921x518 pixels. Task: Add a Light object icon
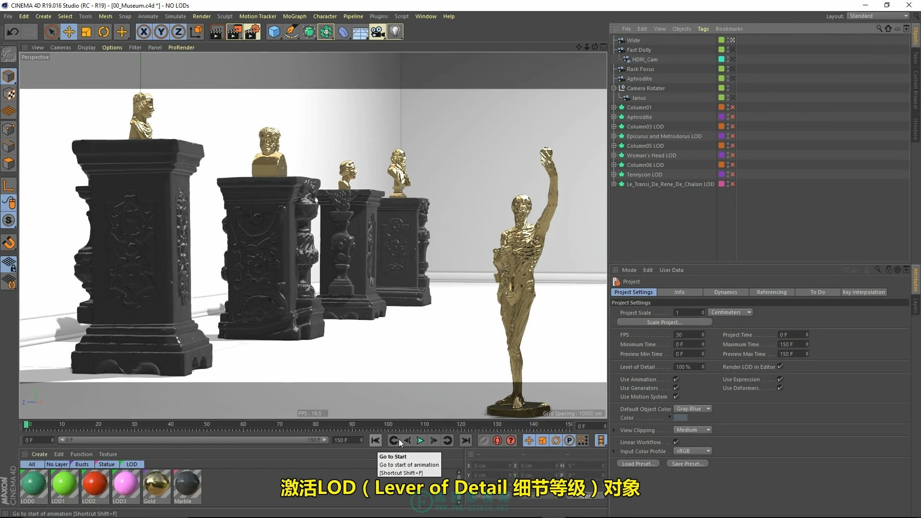pos(395,32)
